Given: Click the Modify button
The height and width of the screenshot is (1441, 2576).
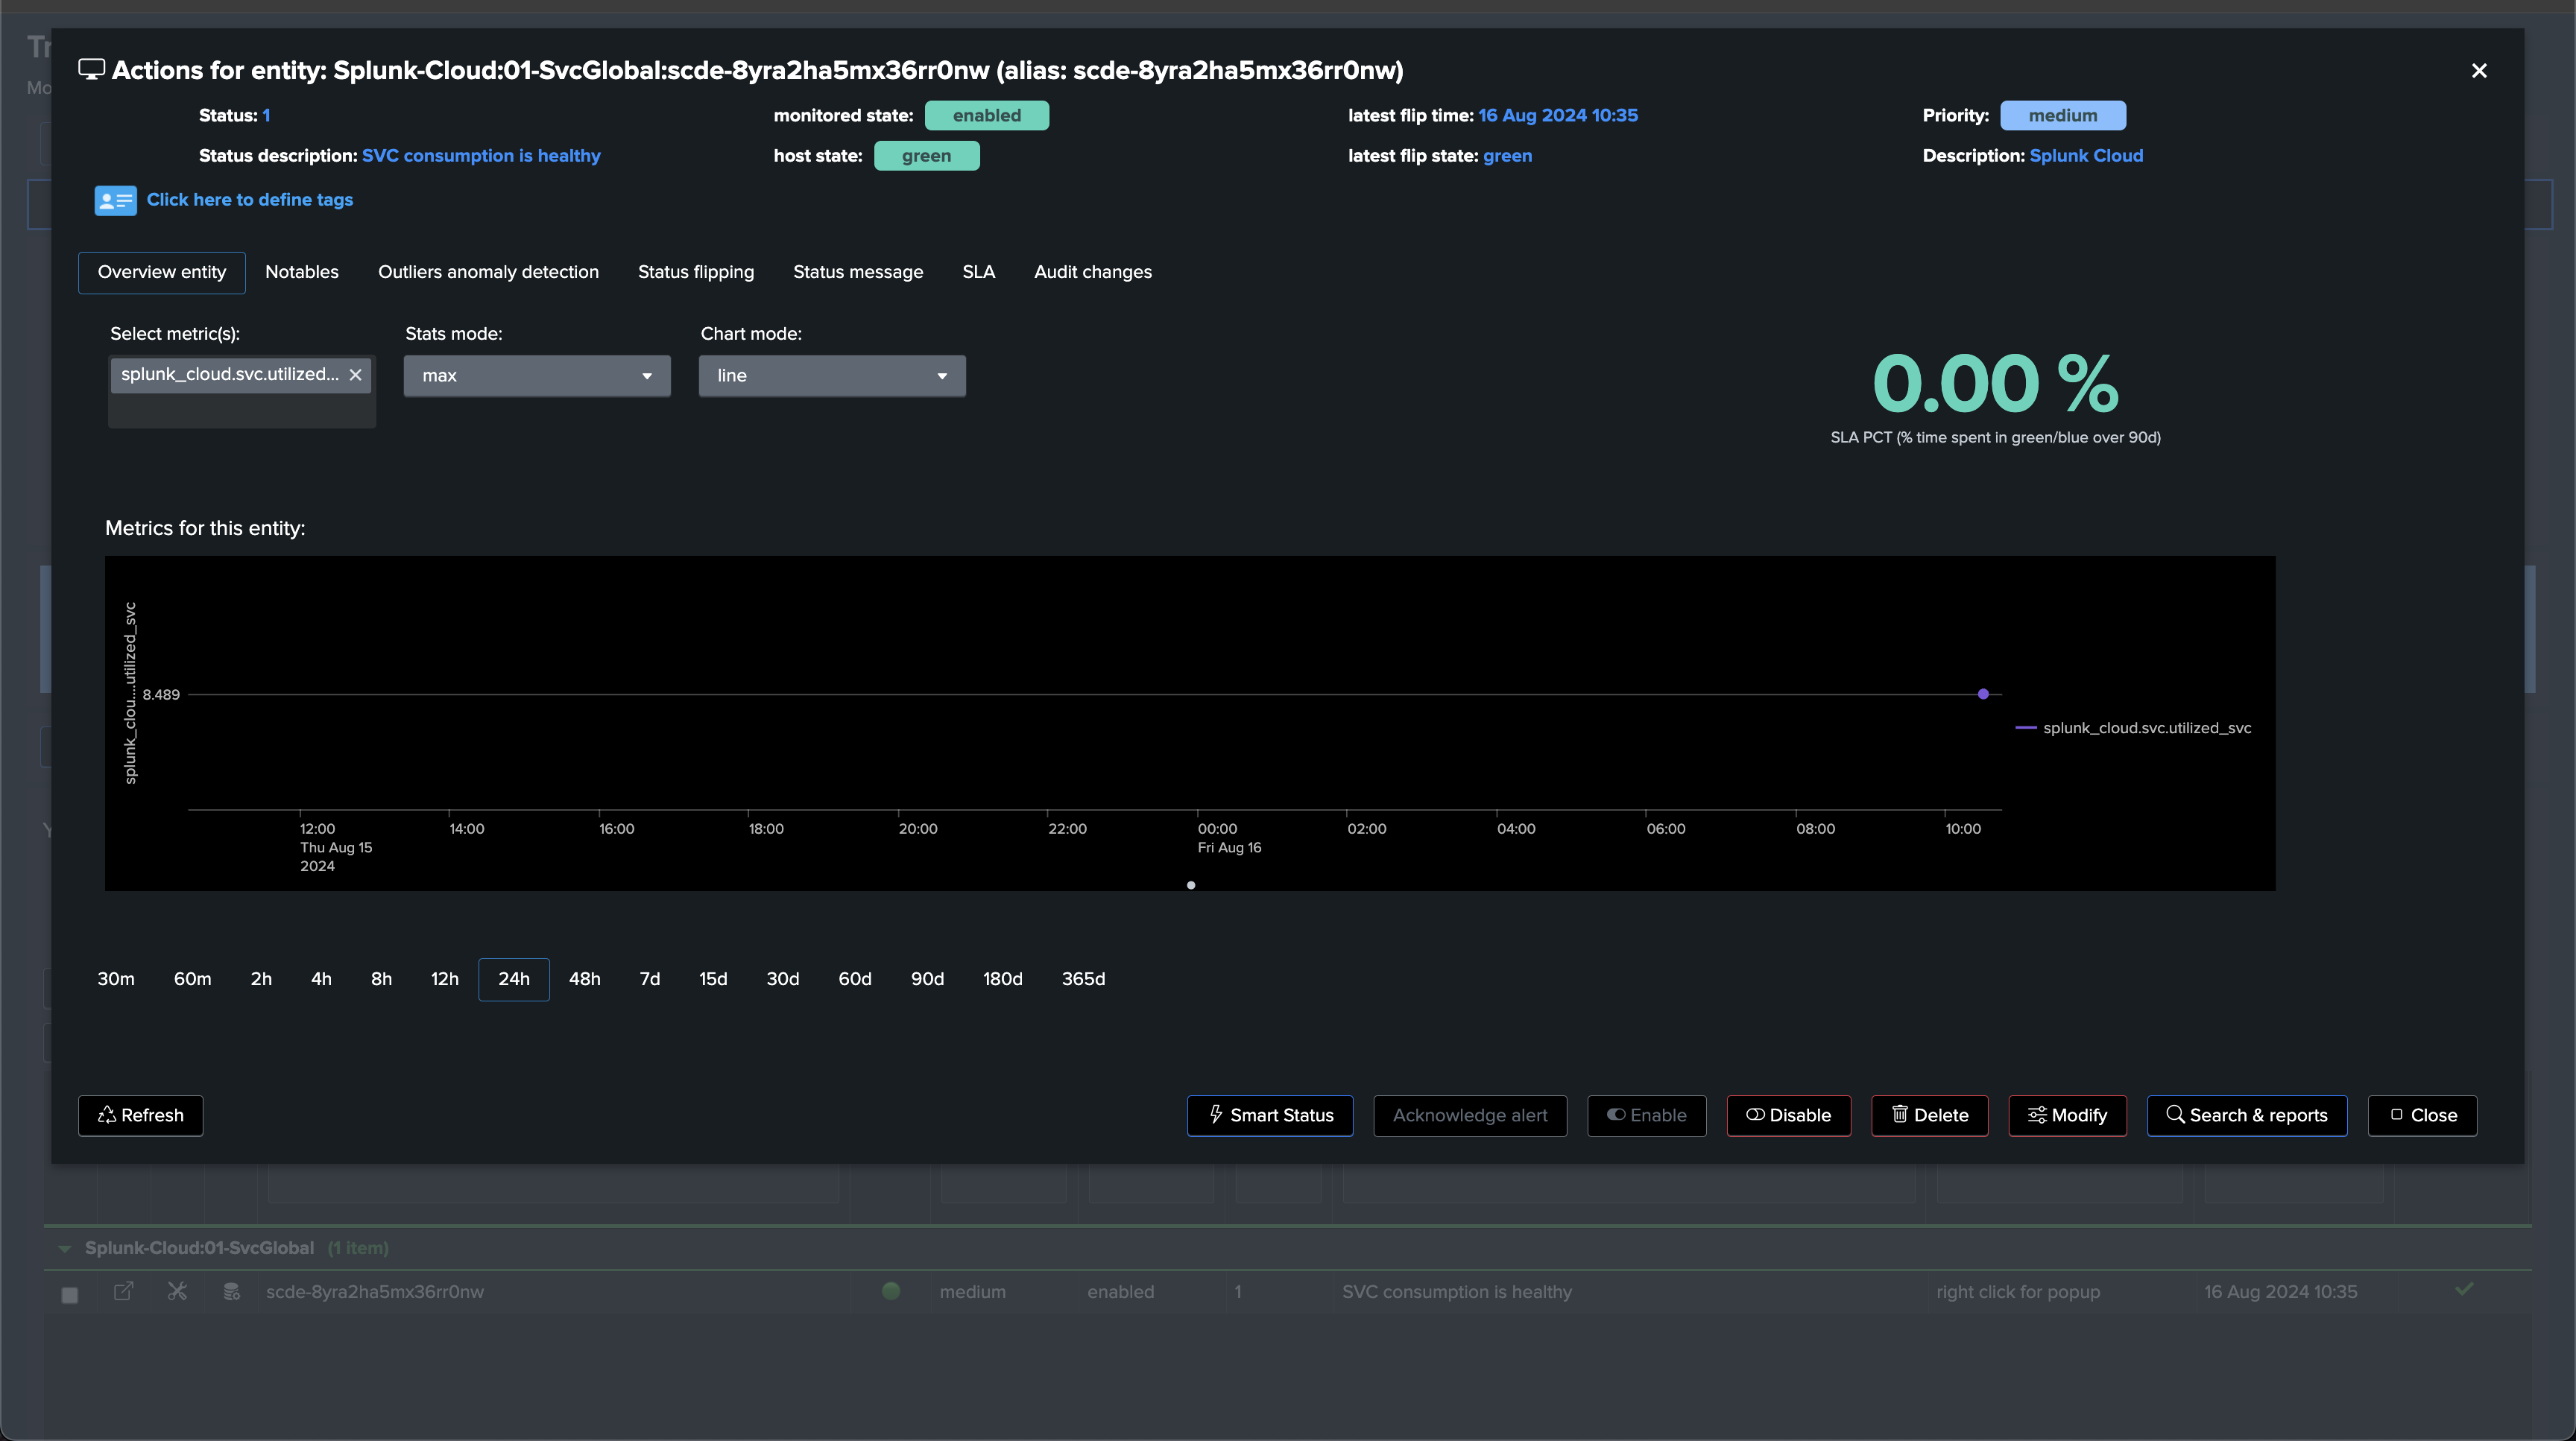Looking at the screenshot, I should 2068,1115.
